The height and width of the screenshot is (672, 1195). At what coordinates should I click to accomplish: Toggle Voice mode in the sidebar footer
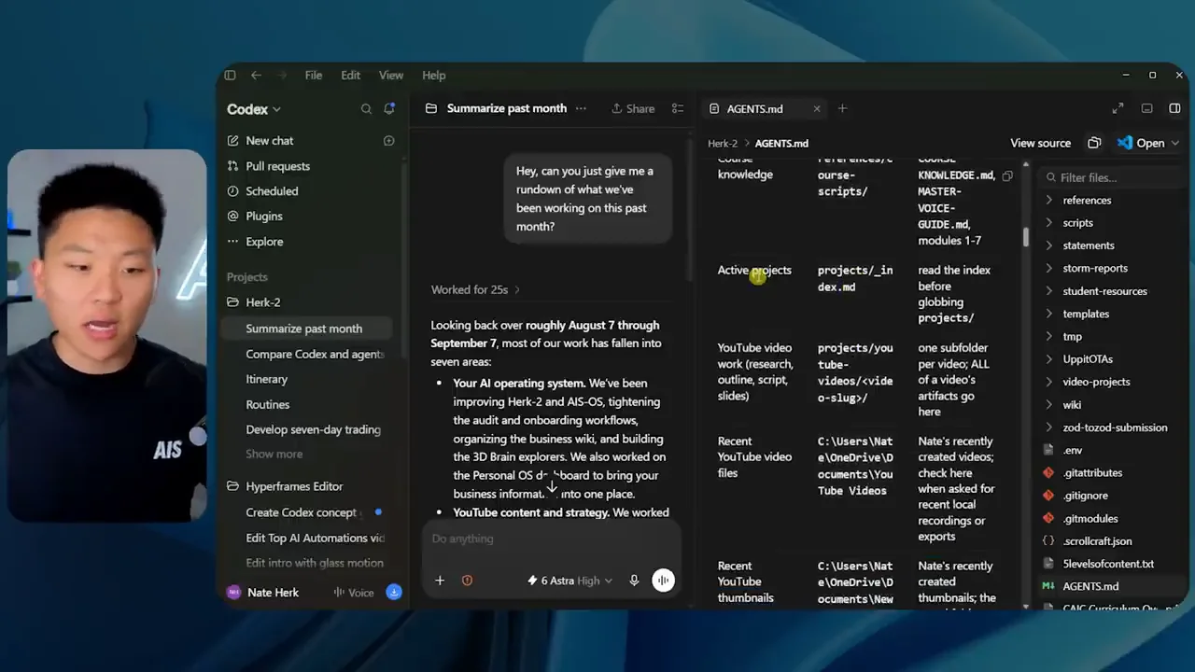(354, 593)
